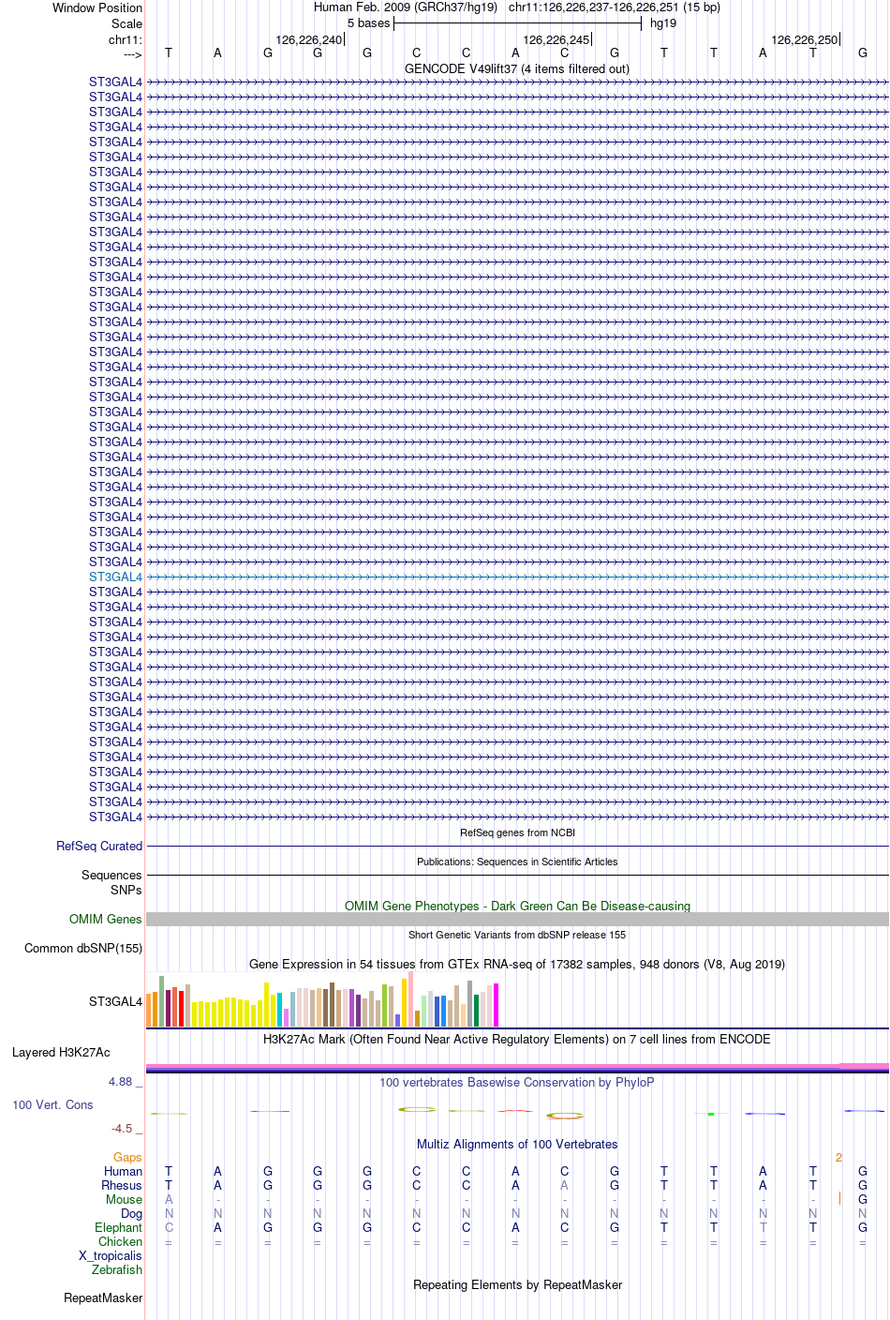The image size is (890, 1320).
Task: Click the 5 bases scale bar text
Action: [x=368, y=23]
